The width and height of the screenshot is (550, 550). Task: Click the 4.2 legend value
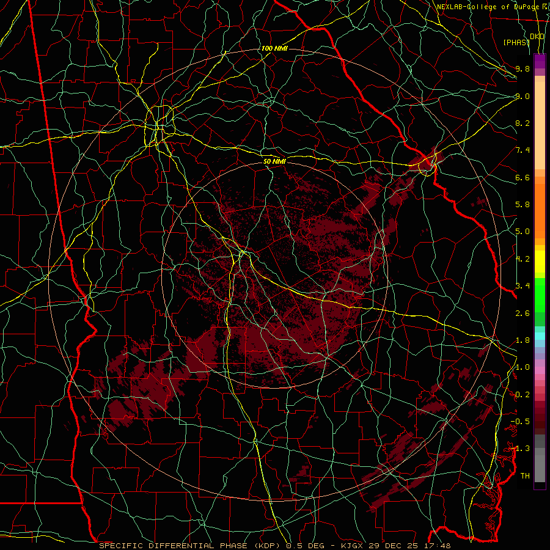point(522,259)
